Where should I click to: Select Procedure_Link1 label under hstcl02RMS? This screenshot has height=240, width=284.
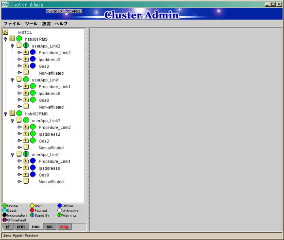54,161
